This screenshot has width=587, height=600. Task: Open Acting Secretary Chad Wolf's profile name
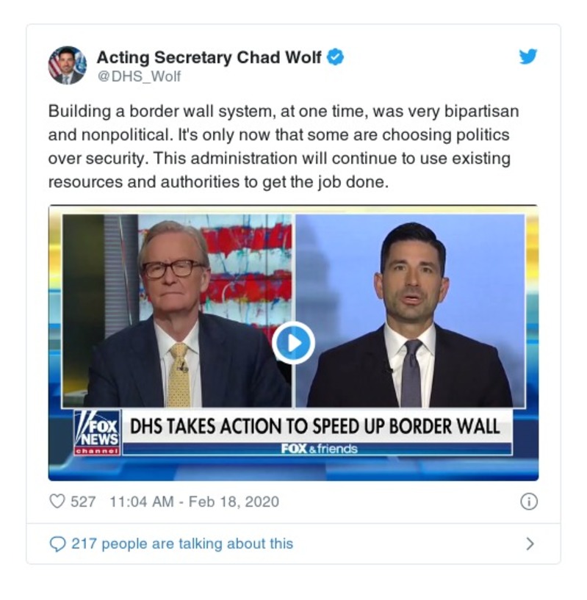point(209,57)
